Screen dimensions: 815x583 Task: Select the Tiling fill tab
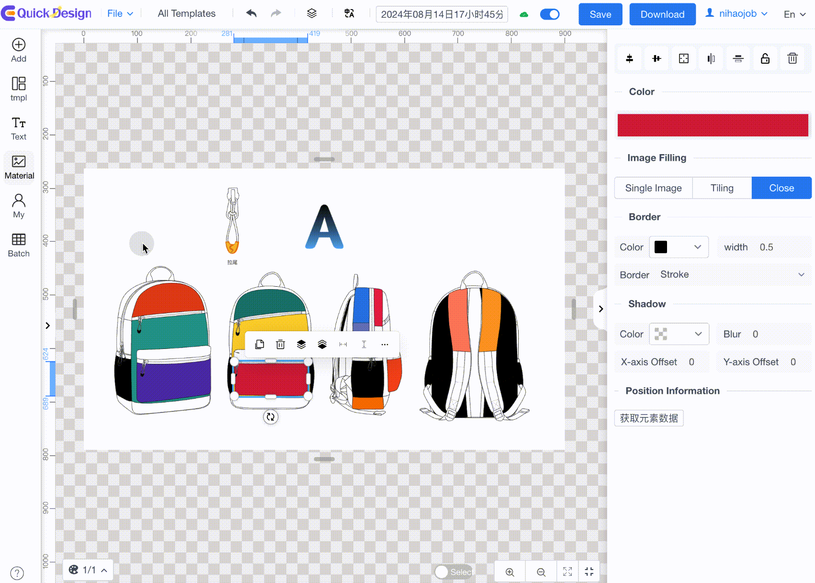point(722,188)
